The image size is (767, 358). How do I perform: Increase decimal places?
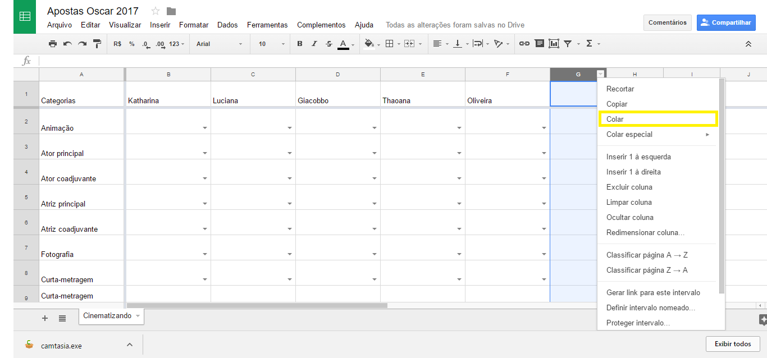click(160, 44)
